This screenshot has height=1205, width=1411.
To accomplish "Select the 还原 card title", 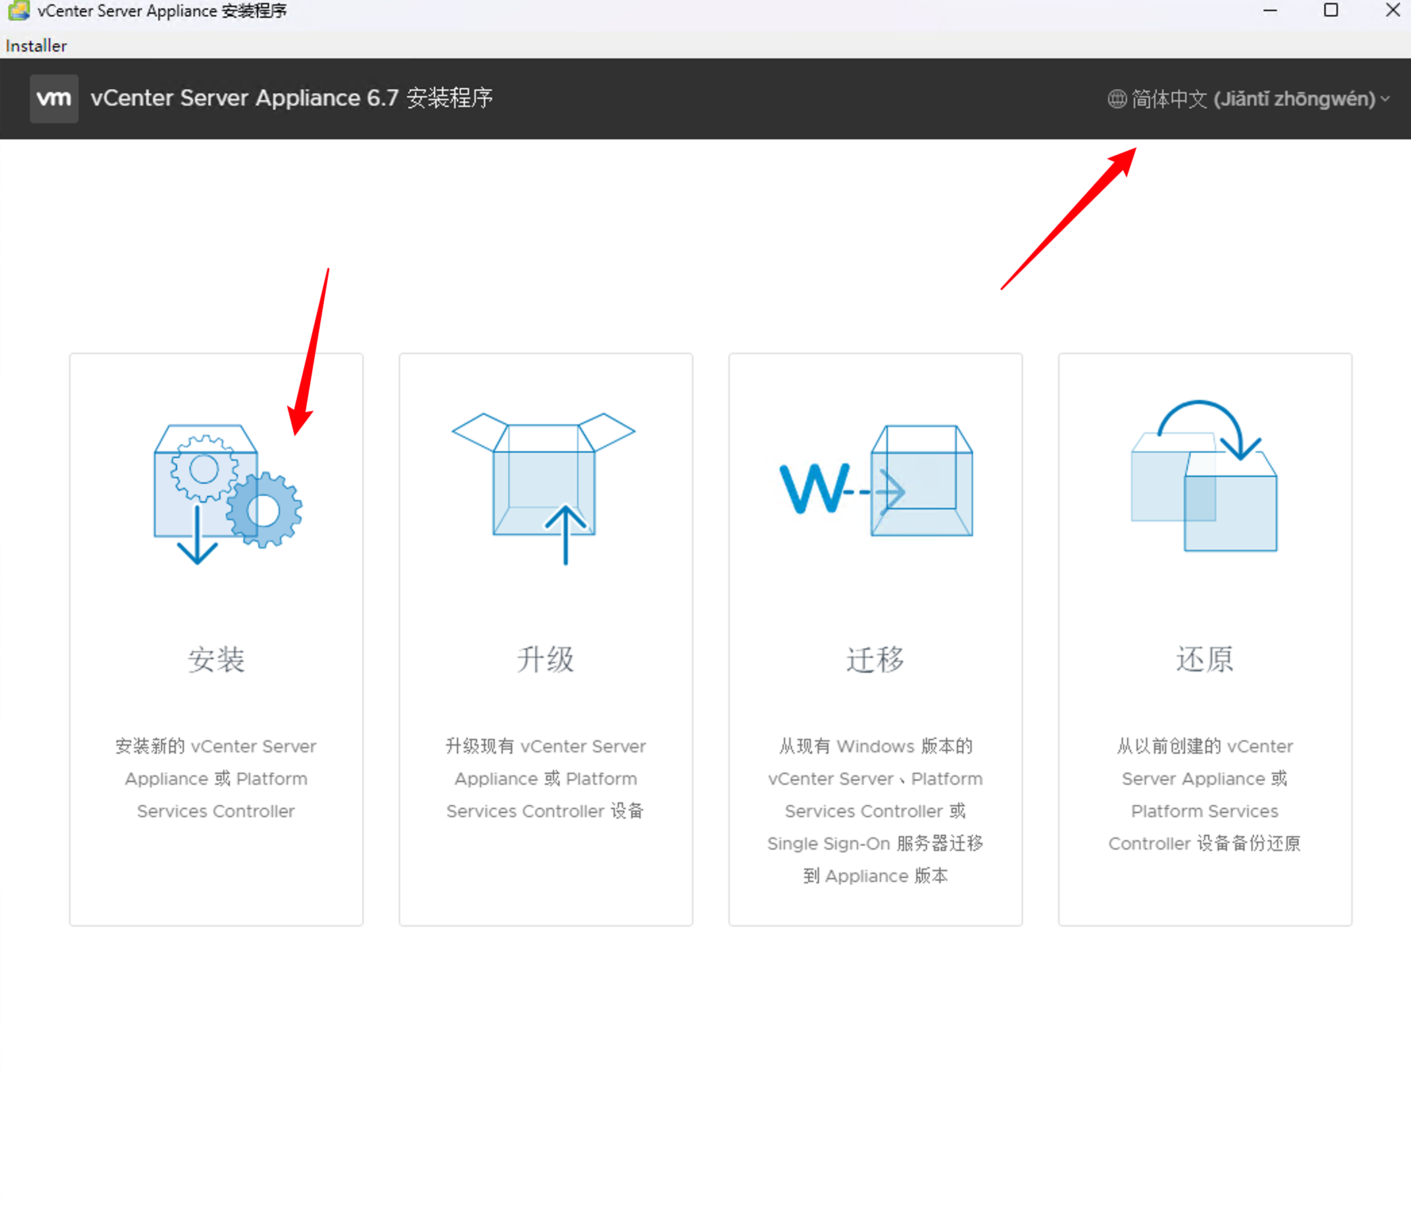I will coord(1205,659).
